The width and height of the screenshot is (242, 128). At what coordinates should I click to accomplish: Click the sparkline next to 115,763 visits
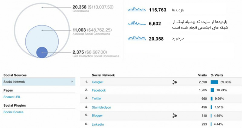coord(137,10)
